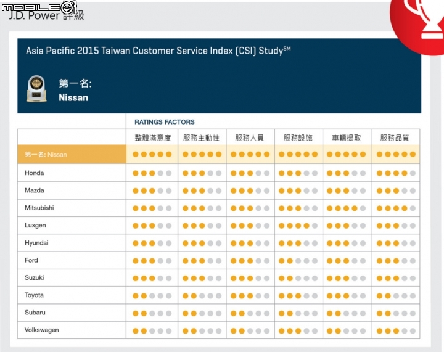
Task: Click Hyundai's 車輛提取 rating dots
Action: 346,243
